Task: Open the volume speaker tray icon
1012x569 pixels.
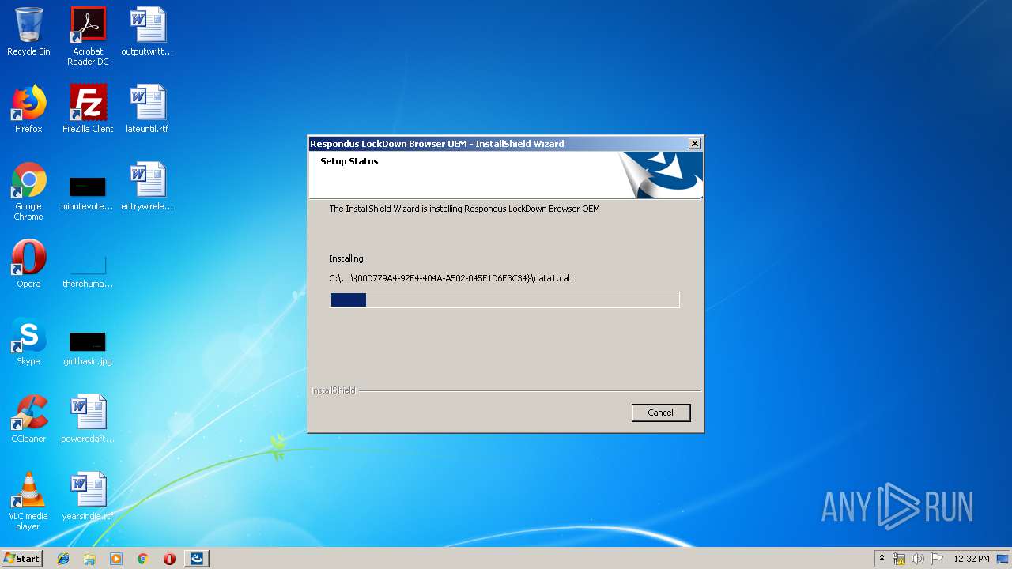Action: pyautogui.click(x=917, y=559)
